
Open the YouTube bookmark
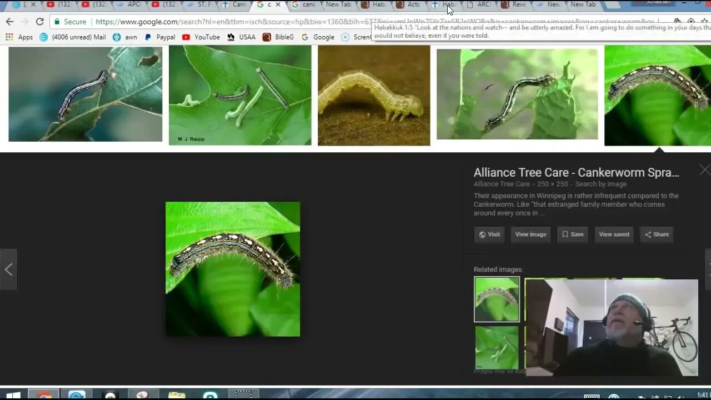tap(201, 37)
